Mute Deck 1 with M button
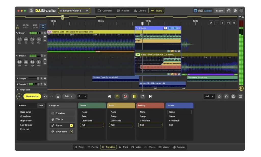The width and height of the screenshot is (261, 157). tap(45, 37)
